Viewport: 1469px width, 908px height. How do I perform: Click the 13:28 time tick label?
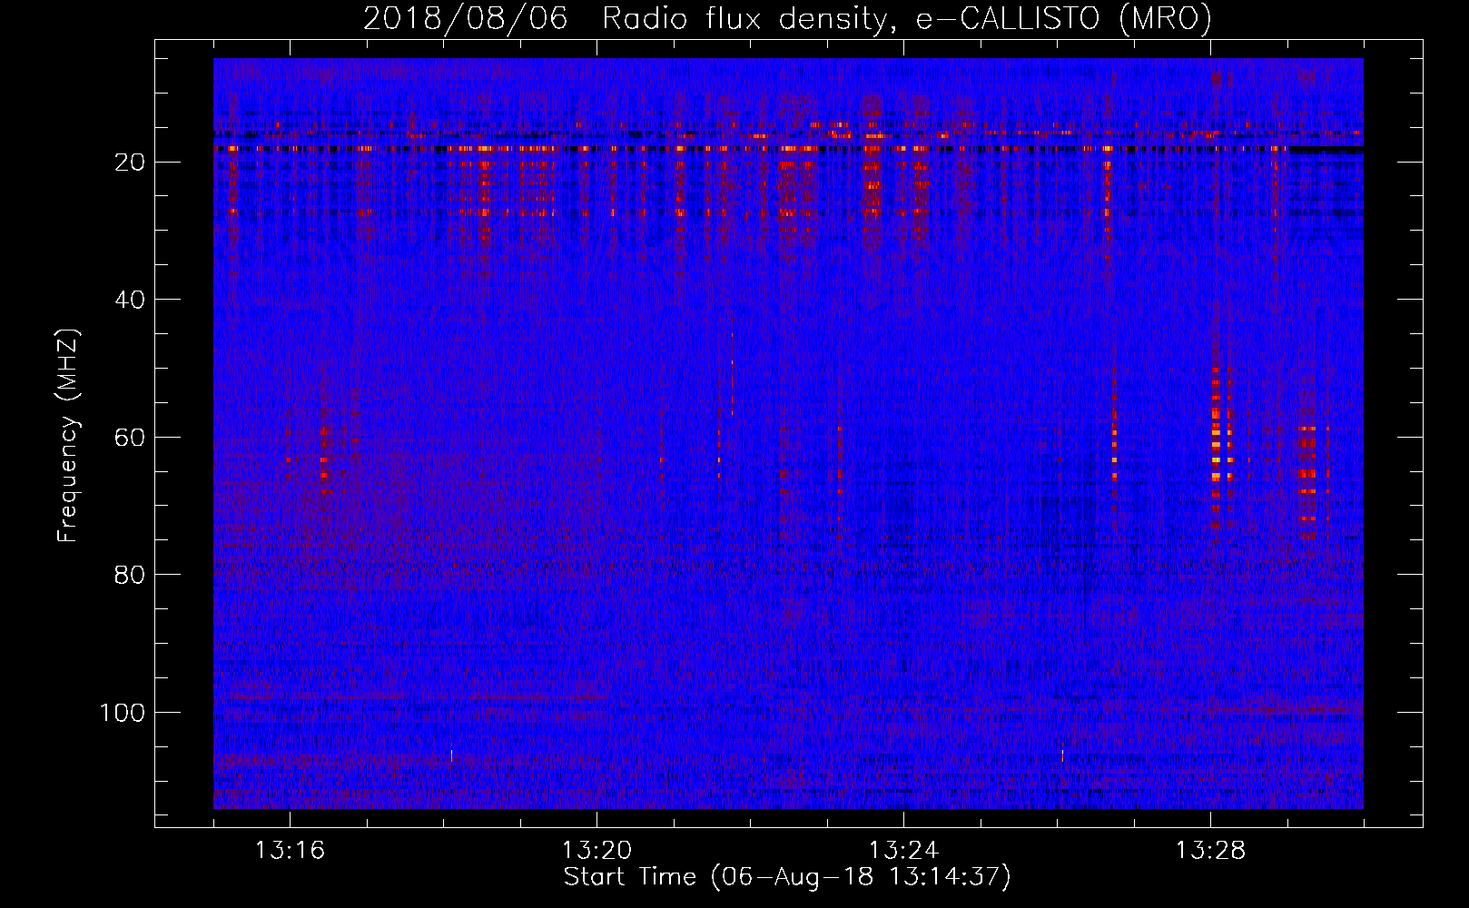click(x=1210, y=851)
